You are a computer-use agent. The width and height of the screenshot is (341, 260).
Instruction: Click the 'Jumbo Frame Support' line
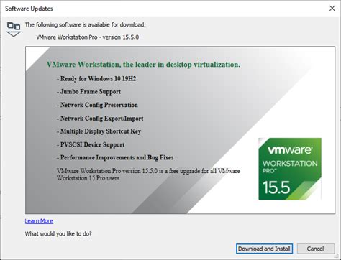[x=88, y=92]
